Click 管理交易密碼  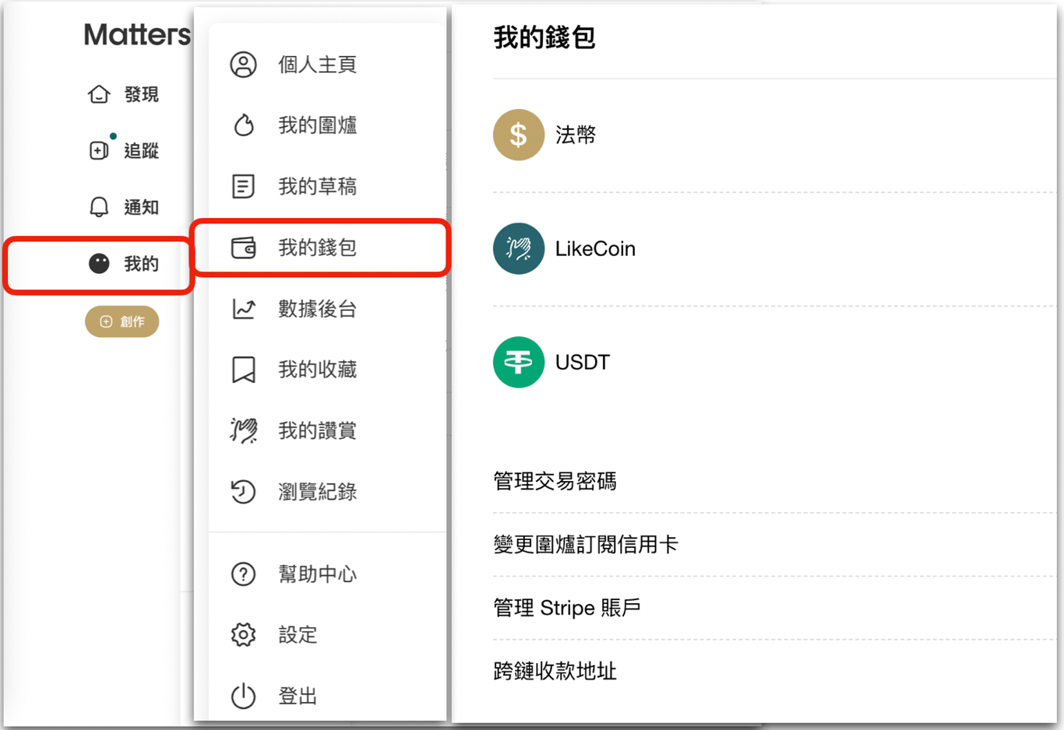click(x=555, y=482)
